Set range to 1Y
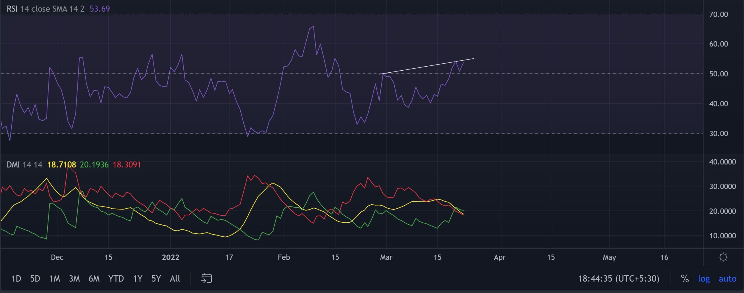 [138, 279]
